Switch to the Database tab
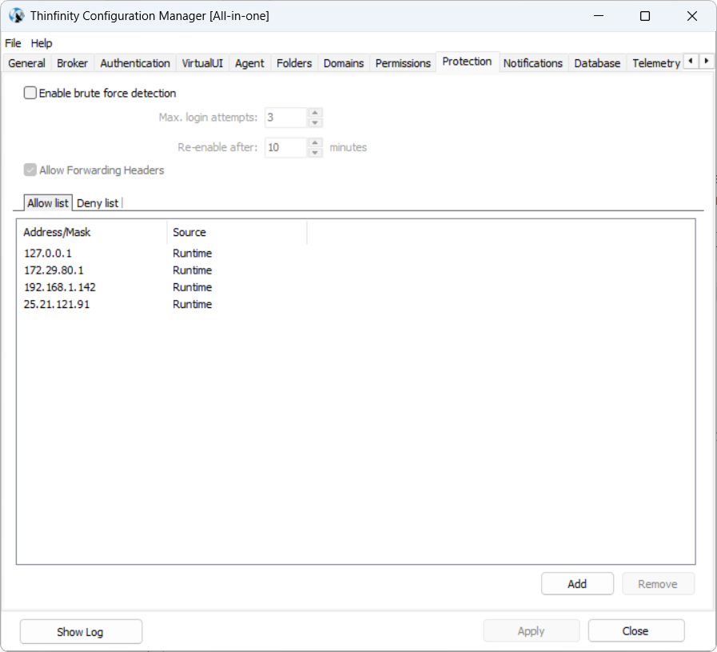Image resolution: width=717 pixels, height=652 pixels. click(x=597, y=63)
